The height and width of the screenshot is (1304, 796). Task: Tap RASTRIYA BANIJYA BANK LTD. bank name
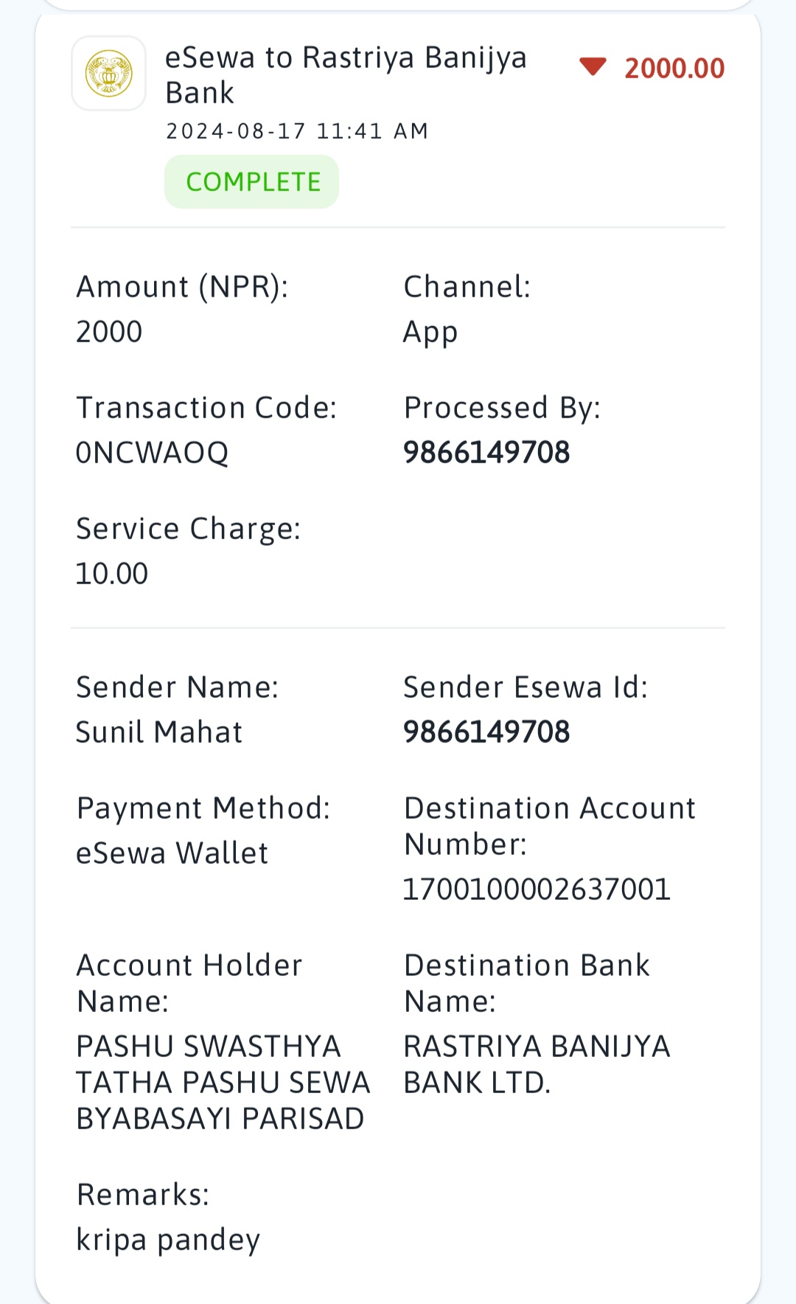click(x=537, y=1064)
